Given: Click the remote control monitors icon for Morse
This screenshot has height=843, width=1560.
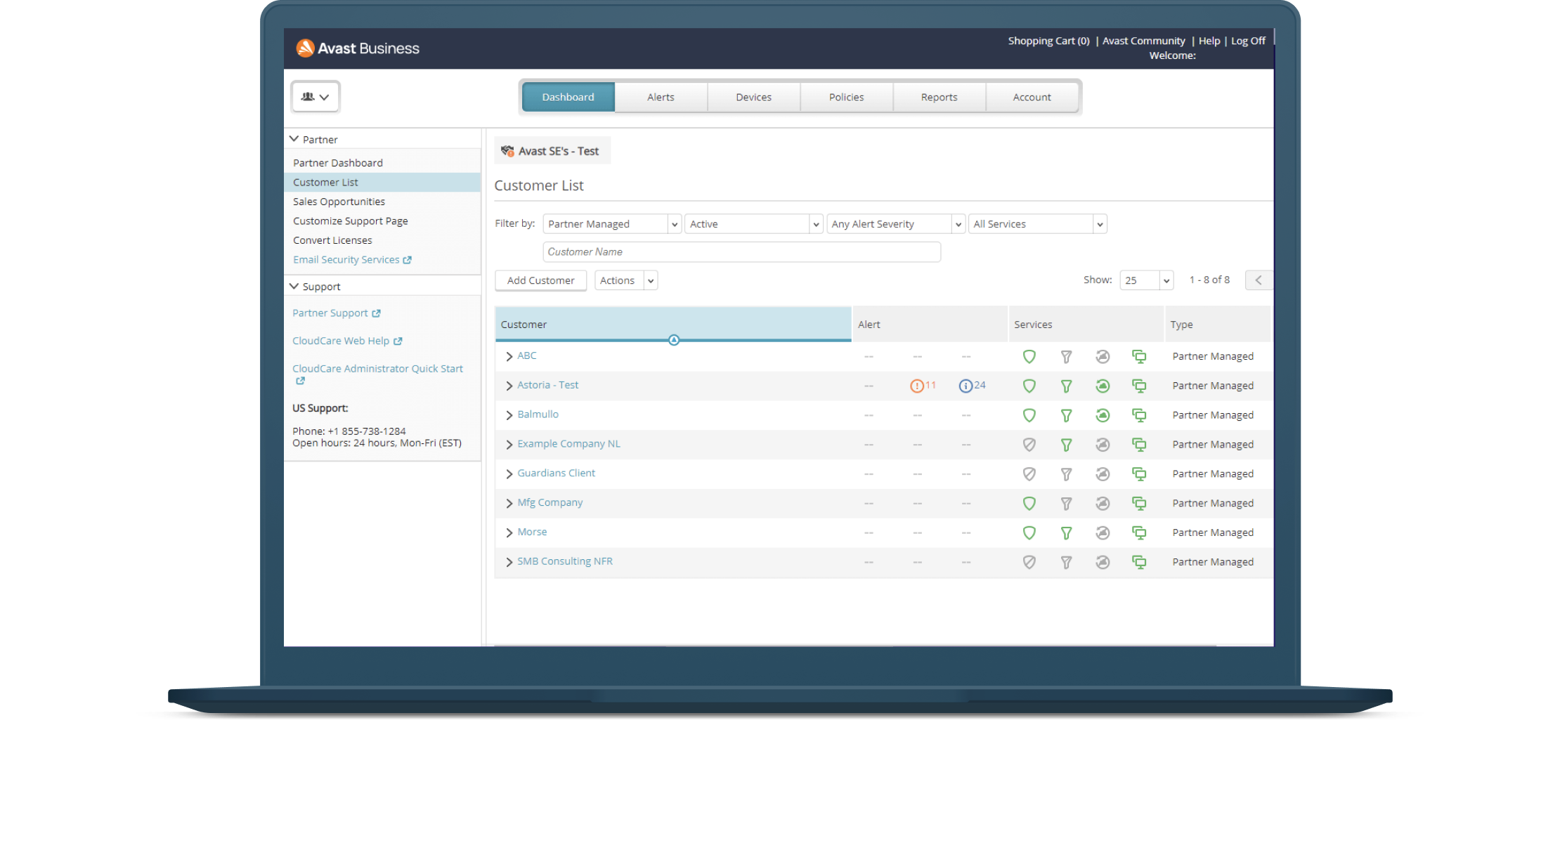Looking at the screenshot, I should click(1139, 533).
